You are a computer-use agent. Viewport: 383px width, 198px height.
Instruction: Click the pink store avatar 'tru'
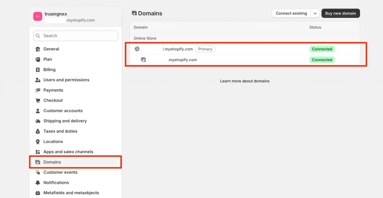(x=38, y=16)
